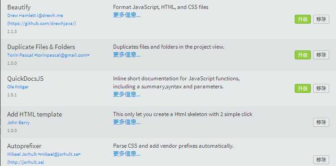Open more info link for Duplicate Files & Folders

(x=127, y=55)
